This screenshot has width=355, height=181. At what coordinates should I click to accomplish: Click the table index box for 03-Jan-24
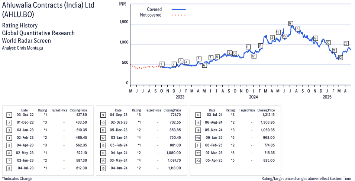tap(103, 138)
